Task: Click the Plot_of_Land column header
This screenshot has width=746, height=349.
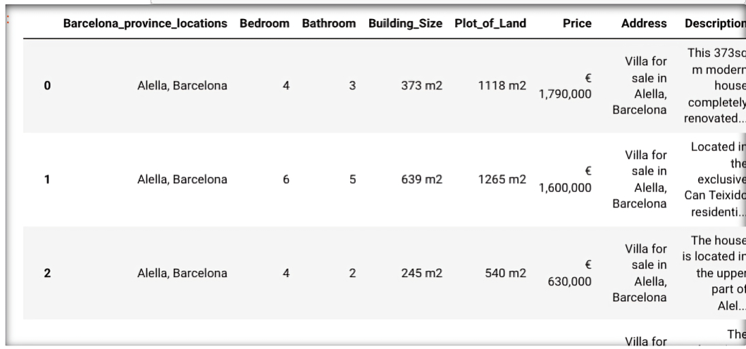Action: [x=491, y=24]
